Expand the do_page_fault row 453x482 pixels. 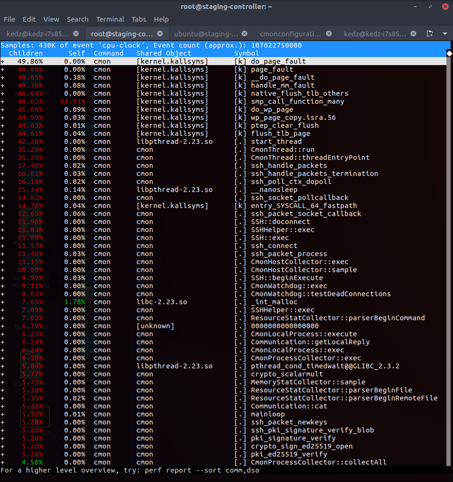point(2,61)
